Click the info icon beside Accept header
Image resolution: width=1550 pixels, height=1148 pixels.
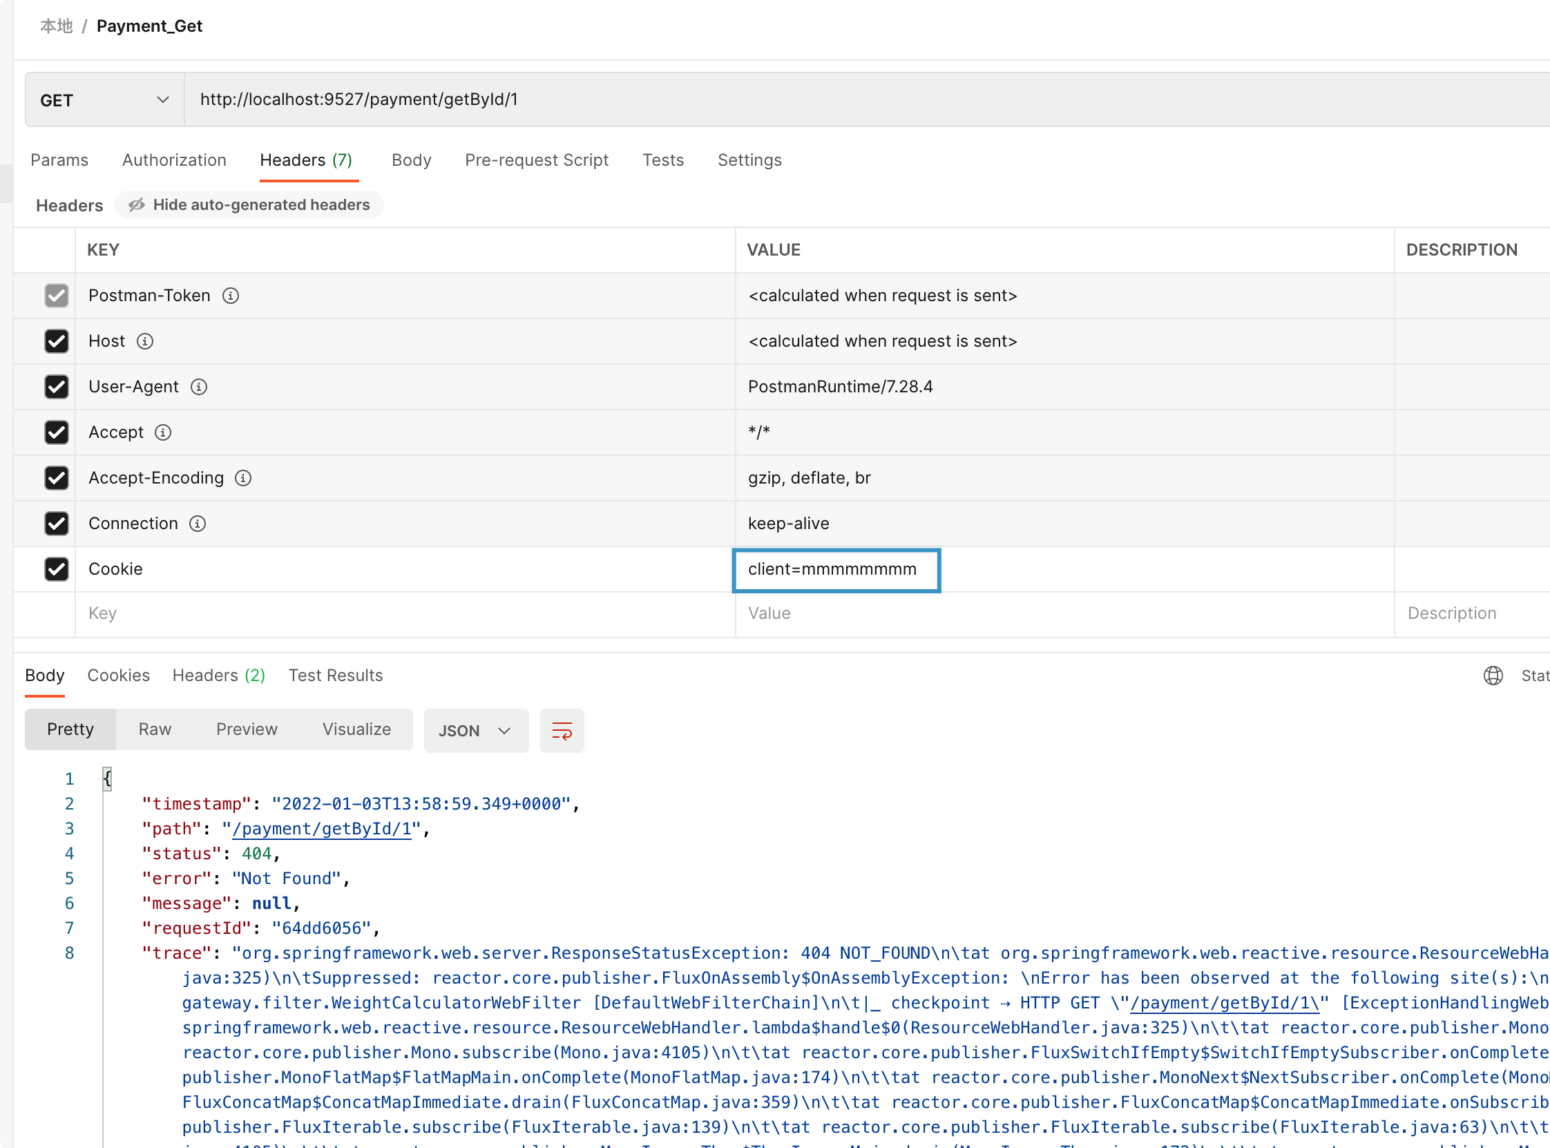pyautogui.click(x=162, y=432)
